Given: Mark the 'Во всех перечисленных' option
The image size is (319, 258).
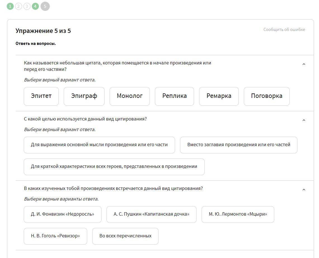Looking at the screenshot, I should [x=125, y=236].
